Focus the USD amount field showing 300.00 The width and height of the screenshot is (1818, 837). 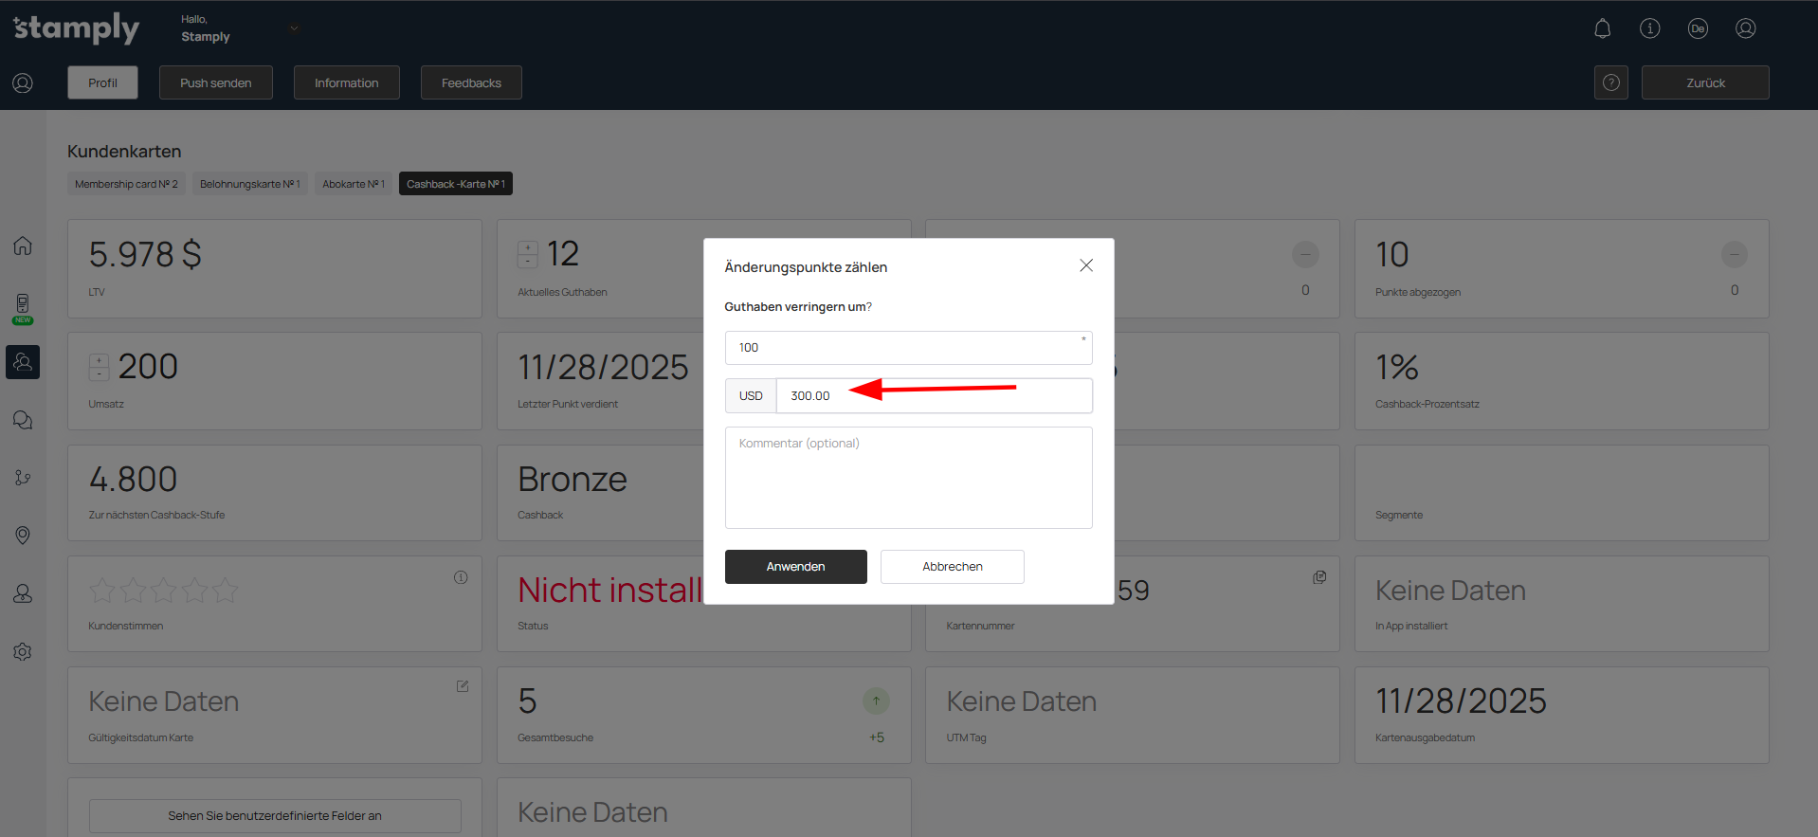(x=933, y=396)
